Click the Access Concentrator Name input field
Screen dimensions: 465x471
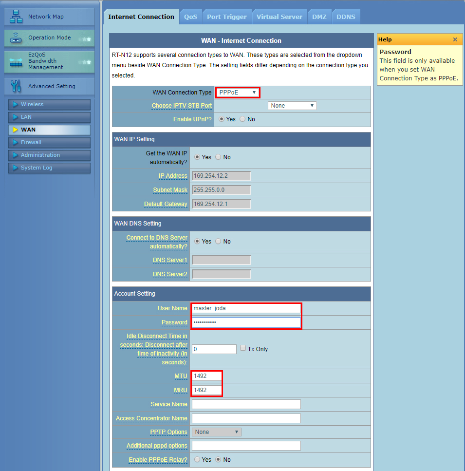[246, 418]
